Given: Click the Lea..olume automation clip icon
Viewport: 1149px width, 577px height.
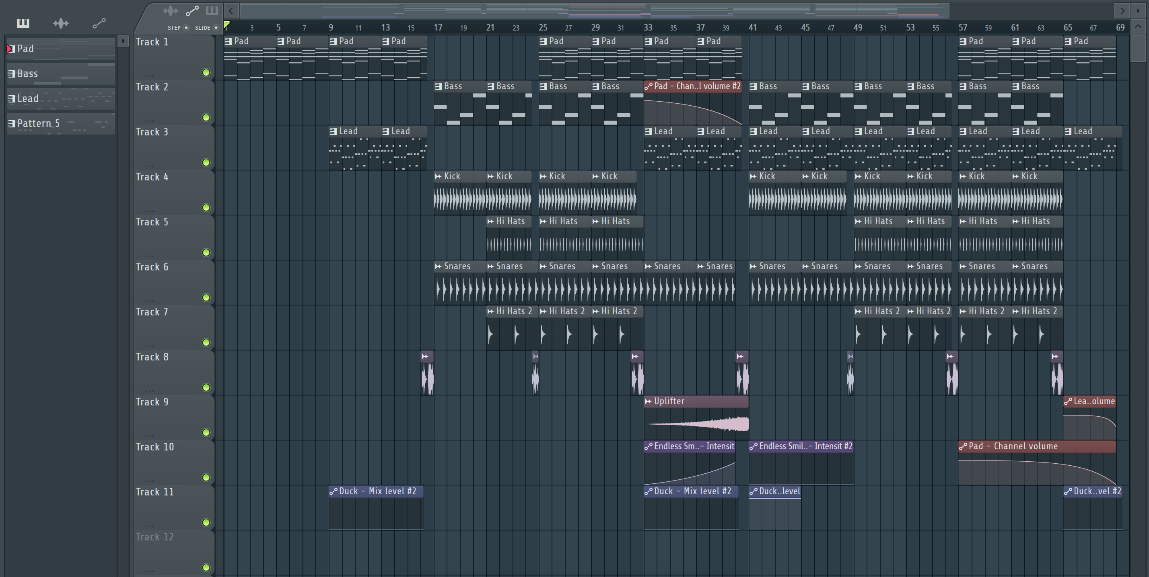Looking at the screenshot, I should coord(1068,401).
